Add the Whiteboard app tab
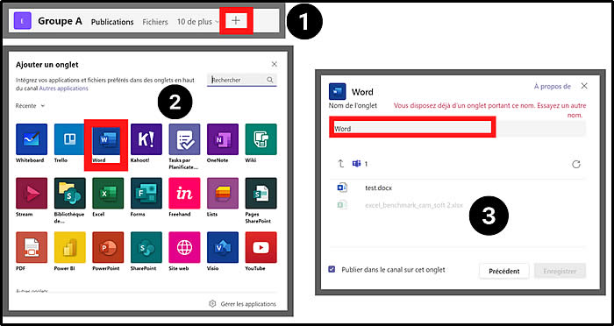This screenshot has height=326, width=614. point(32,139)
